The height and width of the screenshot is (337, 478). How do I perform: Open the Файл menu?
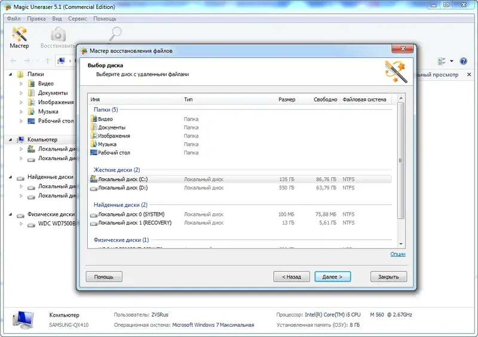[14, 19]
